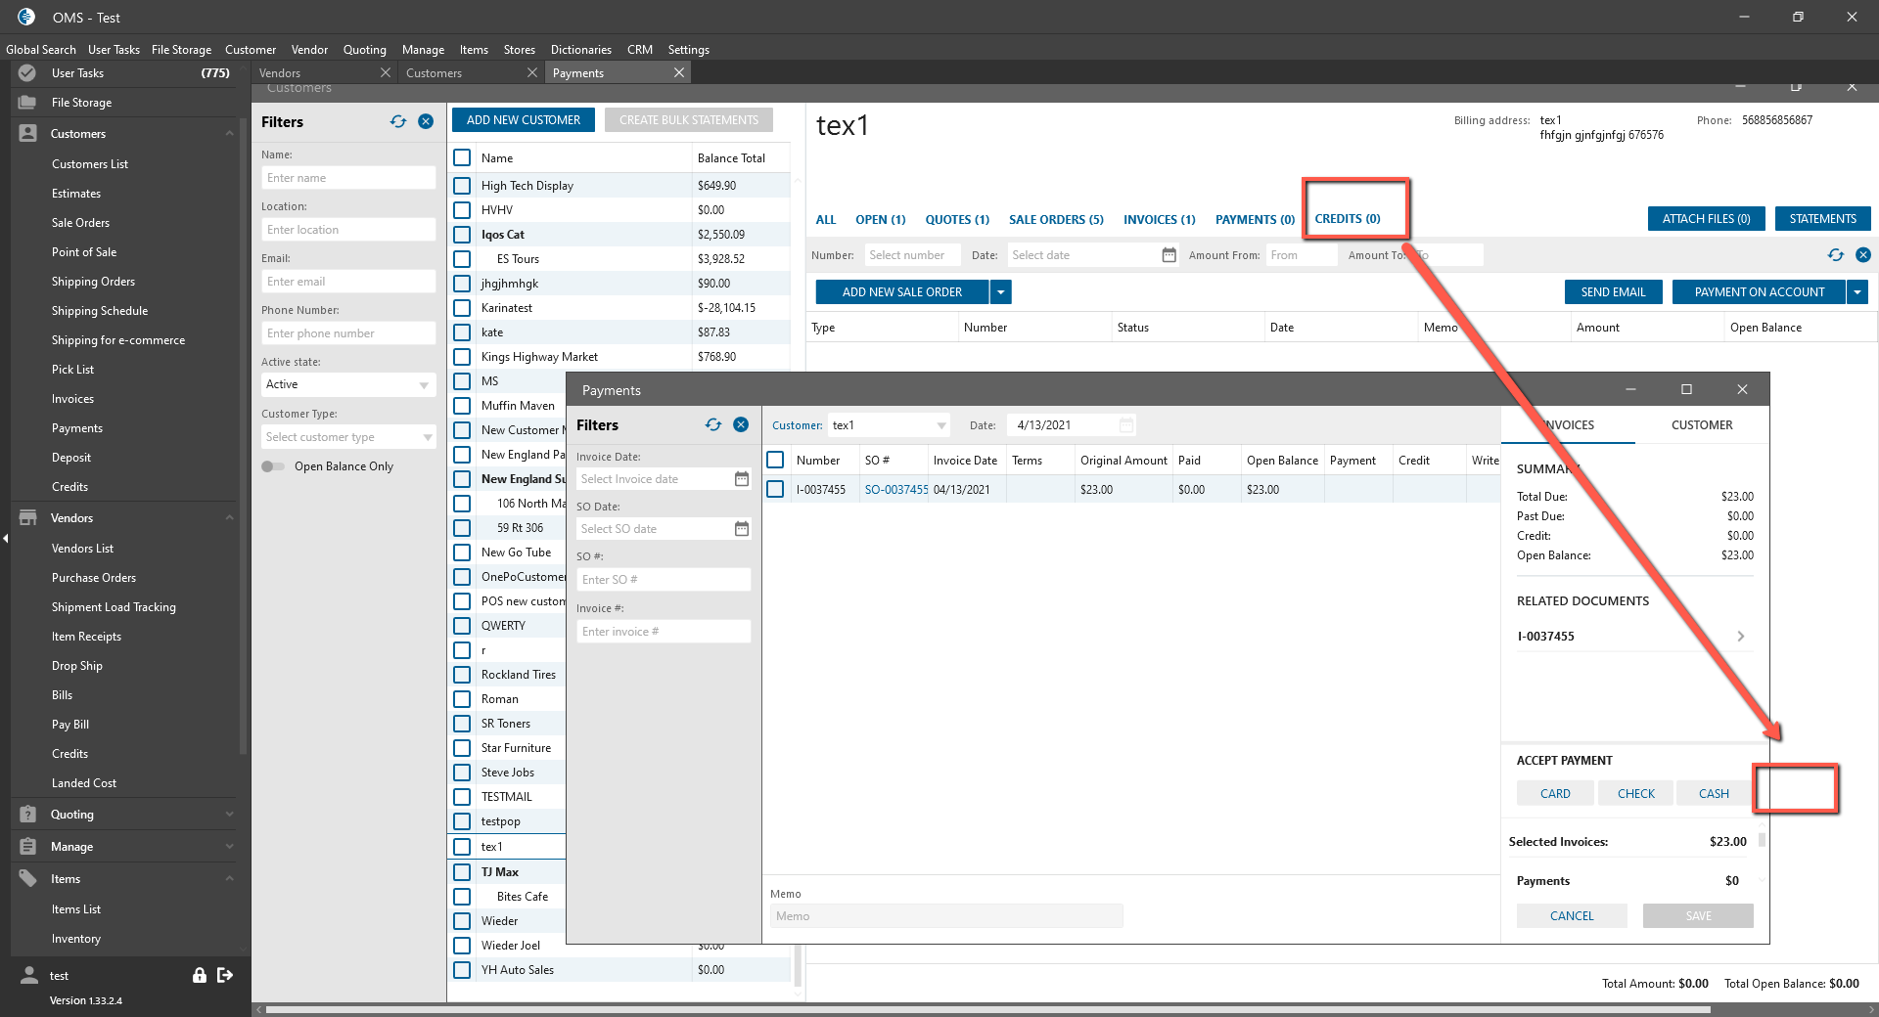Click the horizontal scrollbar at the bottom
The height and width of the screenshot is (1017, 1879).
click(988, 1009)
